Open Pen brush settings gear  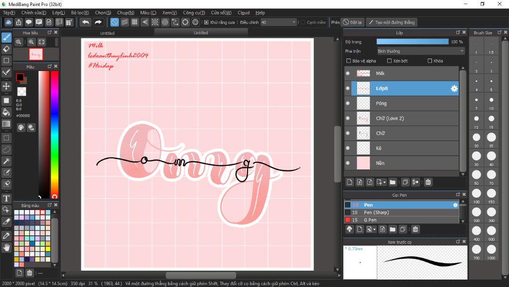click(x=455, y=205)
